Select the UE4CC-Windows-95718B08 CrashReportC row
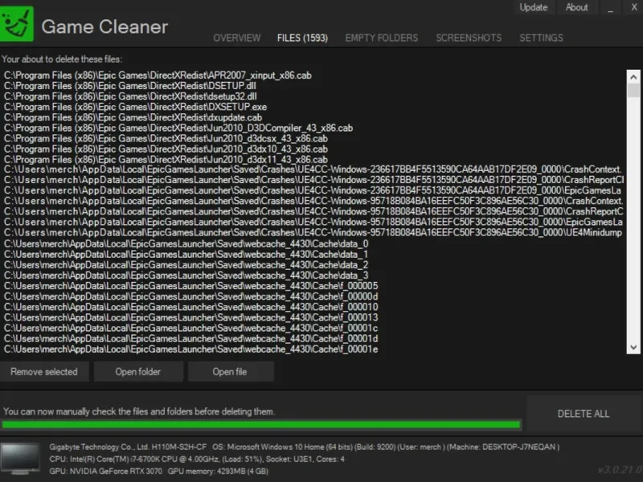Viewport: 643px width, 482px height. pyautogui.click(x=314, y=211)
